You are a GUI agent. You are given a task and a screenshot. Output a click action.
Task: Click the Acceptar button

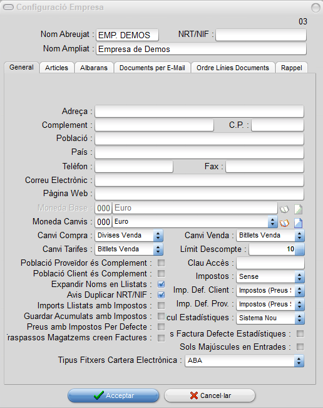(113, 395)
